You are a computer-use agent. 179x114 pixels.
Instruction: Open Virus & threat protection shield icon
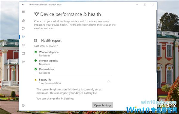pyautogui.click(x=23, y=29)
